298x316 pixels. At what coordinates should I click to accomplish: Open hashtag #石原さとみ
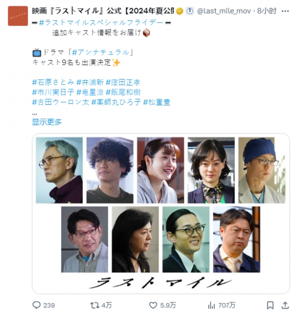point(53,82)
